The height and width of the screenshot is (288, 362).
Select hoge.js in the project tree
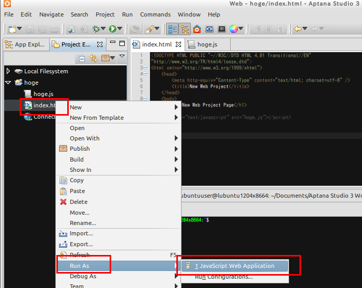43,94
